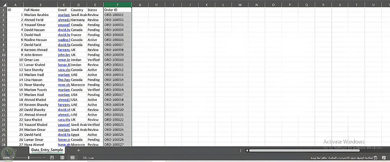The height and width of the screenshot is (162, 390).
Task: Open omar.le email link
Action: [64, 60]
